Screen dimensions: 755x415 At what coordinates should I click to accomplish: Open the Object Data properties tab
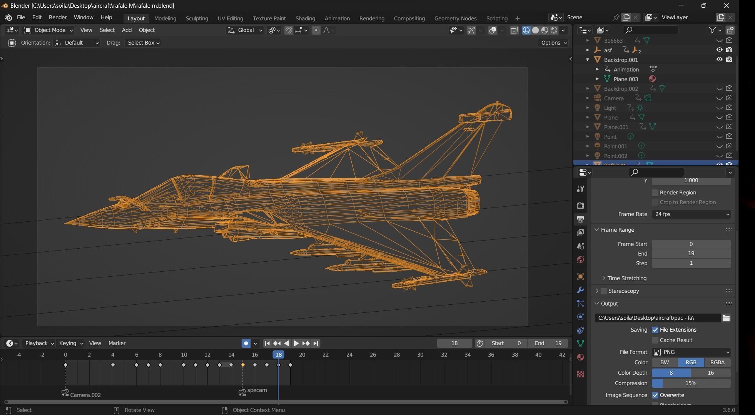point(580,344)
